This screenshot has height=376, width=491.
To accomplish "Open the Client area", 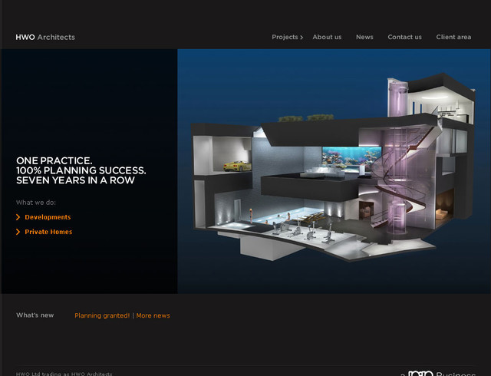I will coord(453,37).
